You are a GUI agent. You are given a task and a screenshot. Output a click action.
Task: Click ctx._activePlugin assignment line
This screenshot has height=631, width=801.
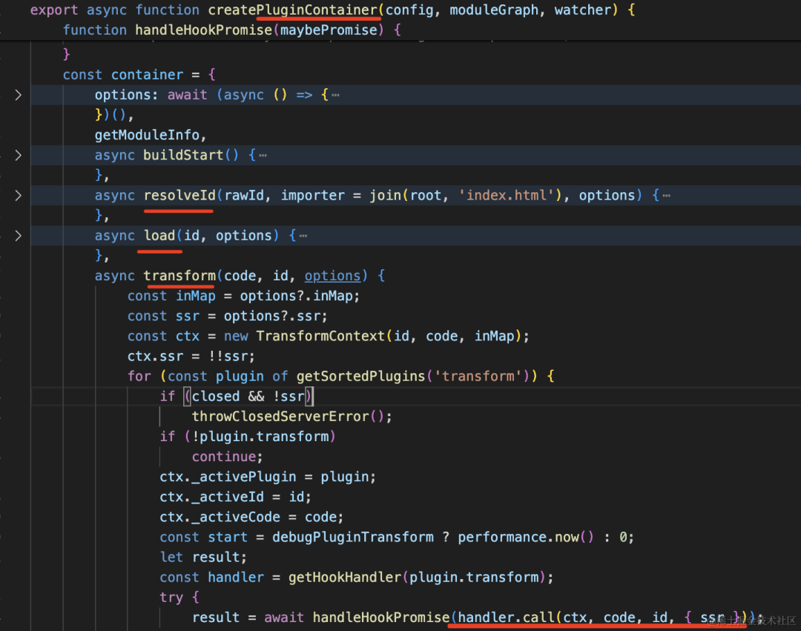[268, 477]
